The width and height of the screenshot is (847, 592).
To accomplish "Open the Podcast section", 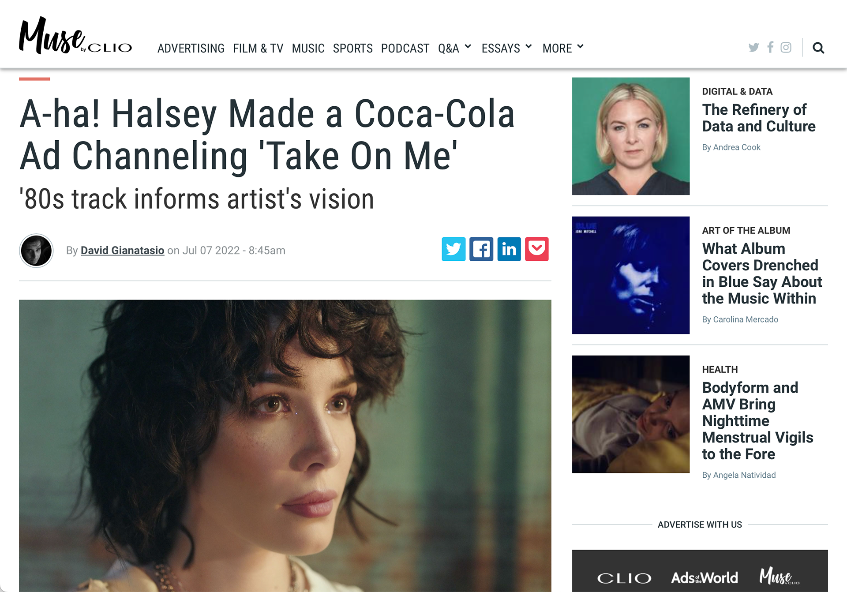I will coord(405,48).
